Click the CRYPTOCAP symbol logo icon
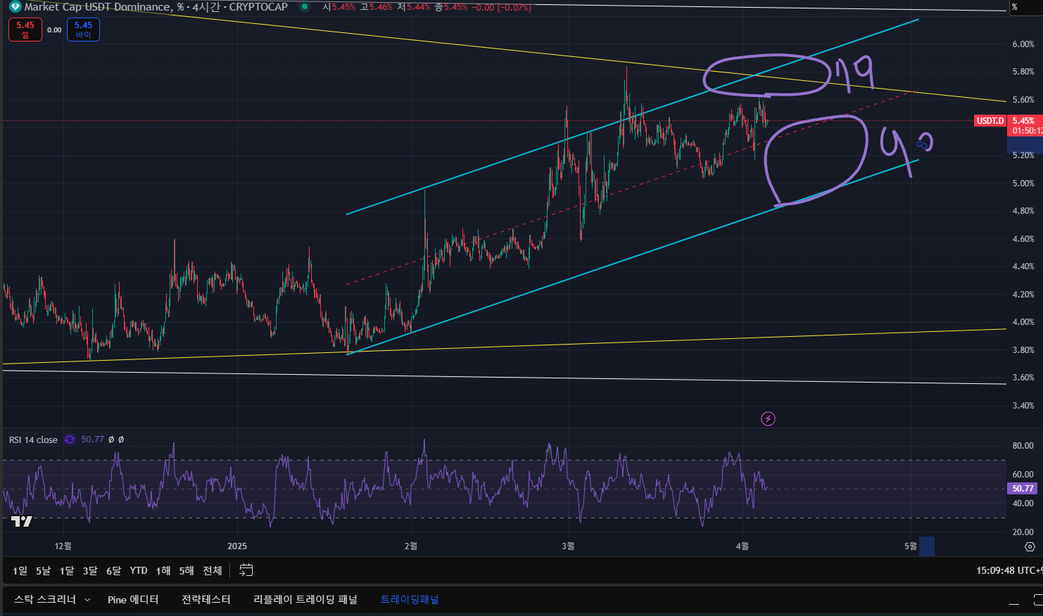The width and height of the screenshot is (1043, 616). click(x=15, y=7)
